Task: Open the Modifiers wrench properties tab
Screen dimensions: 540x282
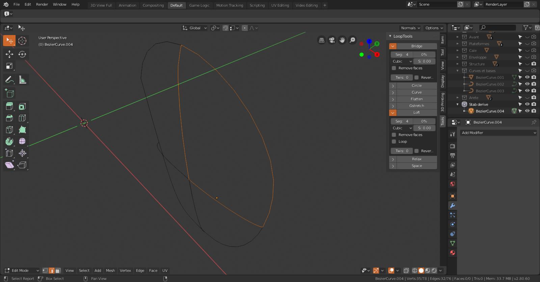Action: pyautogui.click(x=453, y=206)
